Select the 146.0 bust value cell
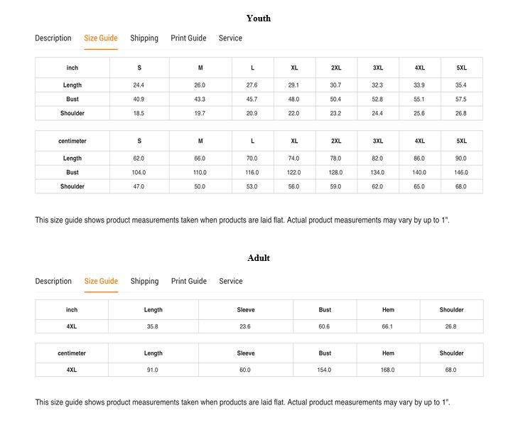This screenshot has width=518, height=428. (462, 173)
